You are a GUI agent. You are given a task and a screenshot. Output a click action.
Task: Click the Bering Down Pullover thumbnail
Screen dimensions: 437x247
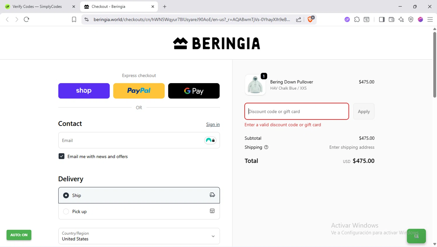255,85
